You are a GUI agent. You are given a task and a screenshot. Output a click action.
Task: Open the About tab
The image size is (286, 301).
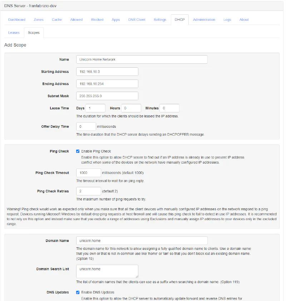click(x=244, y=20)
